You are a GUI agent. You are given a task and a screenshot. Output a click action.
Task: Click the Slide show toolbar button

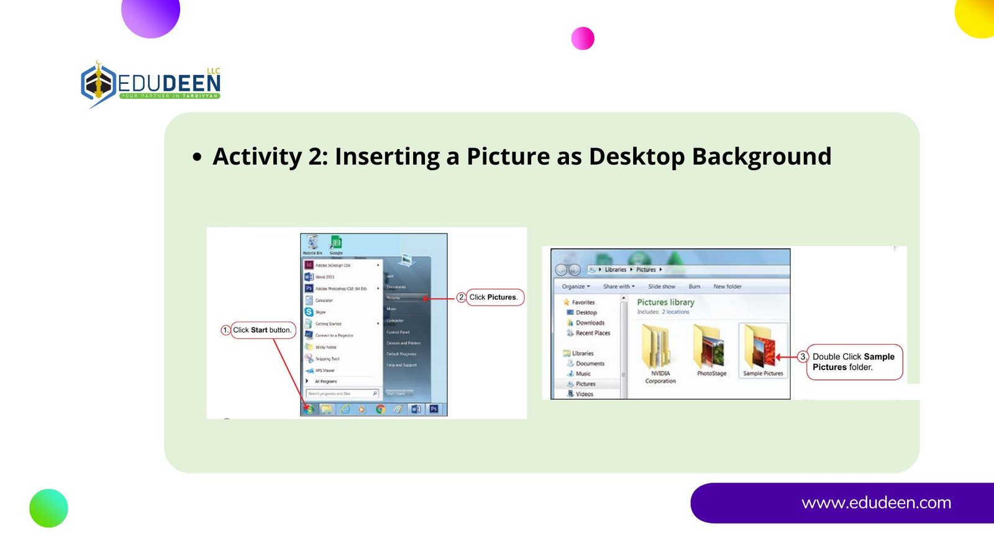tap(661, 286)
